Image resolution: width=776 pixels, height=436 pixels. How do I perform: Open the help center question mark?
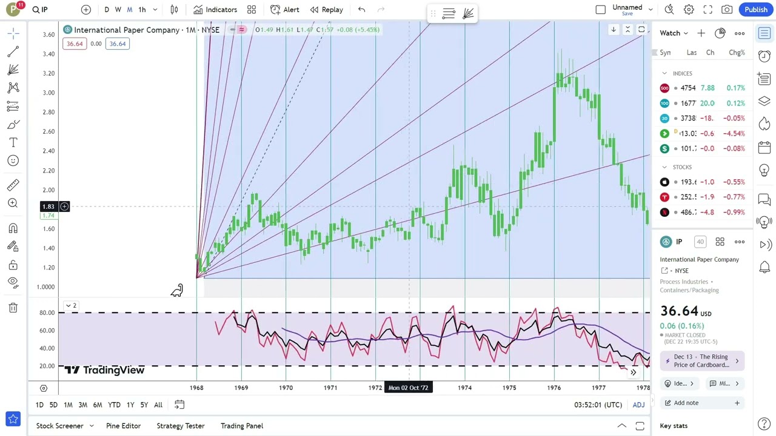(764, 424)
